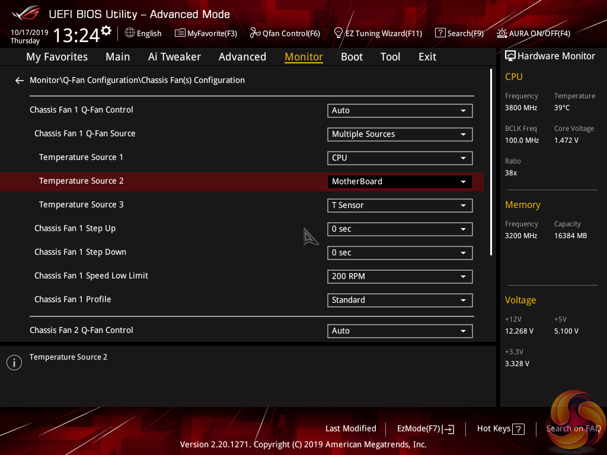Click the ROG logo in header
Viewport: 607px width, 455px height.
(26, 14)
